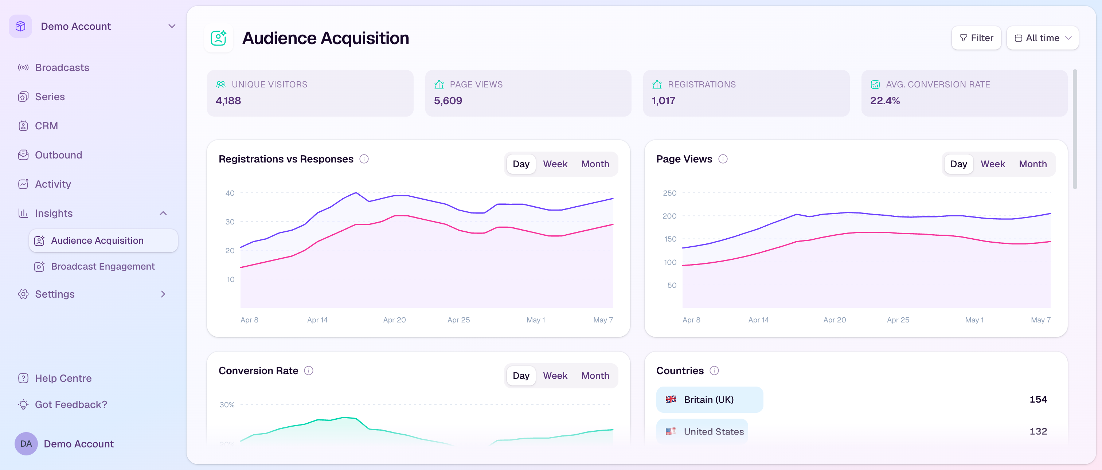The width and height of the screenshot is (1102, 470).
Task: Click the Page Views value 5,609
Action: (448, 101)
